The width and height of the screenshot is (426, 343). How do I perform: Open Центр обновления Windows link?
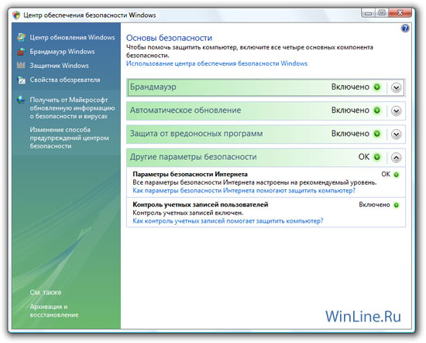72,37
